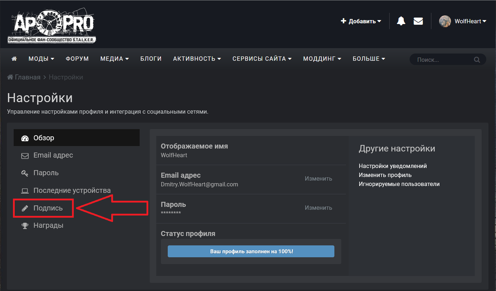The image size is (496, 291).
Task: Click the plus icon of Добавить
Action: pyautogui.click(x=343, y=21)
